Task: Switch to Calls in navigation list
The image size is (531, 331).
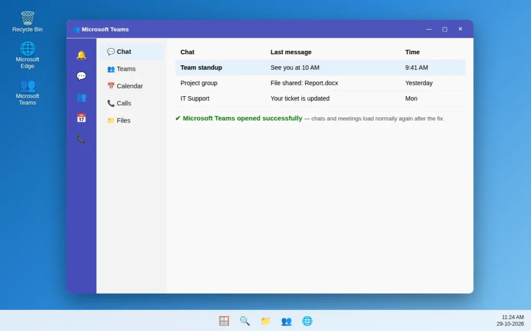Action: (132, 103)
